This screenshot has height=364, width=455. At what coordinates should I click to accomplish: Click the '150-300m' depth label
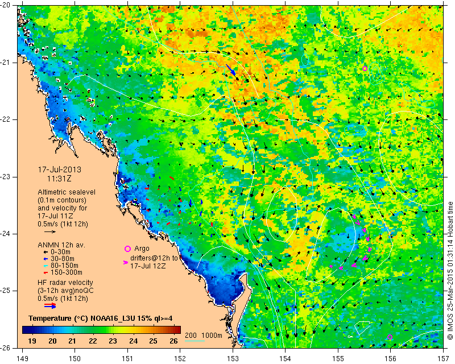pyautogui.click(x=67, y=272)
